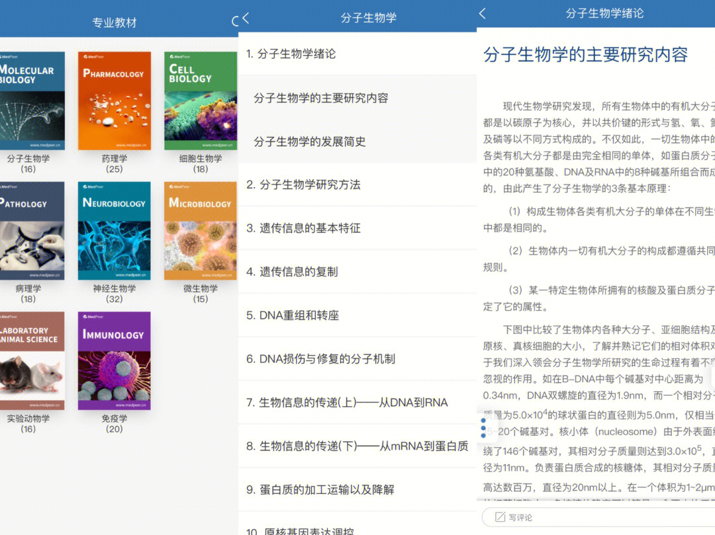Tap the 写评论 comment input field

(596, 517)
